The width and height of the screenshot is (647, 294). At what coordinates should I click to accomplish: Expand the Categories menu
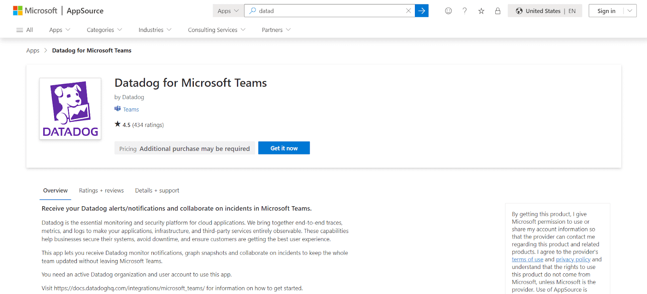click(x=104, y=30)
